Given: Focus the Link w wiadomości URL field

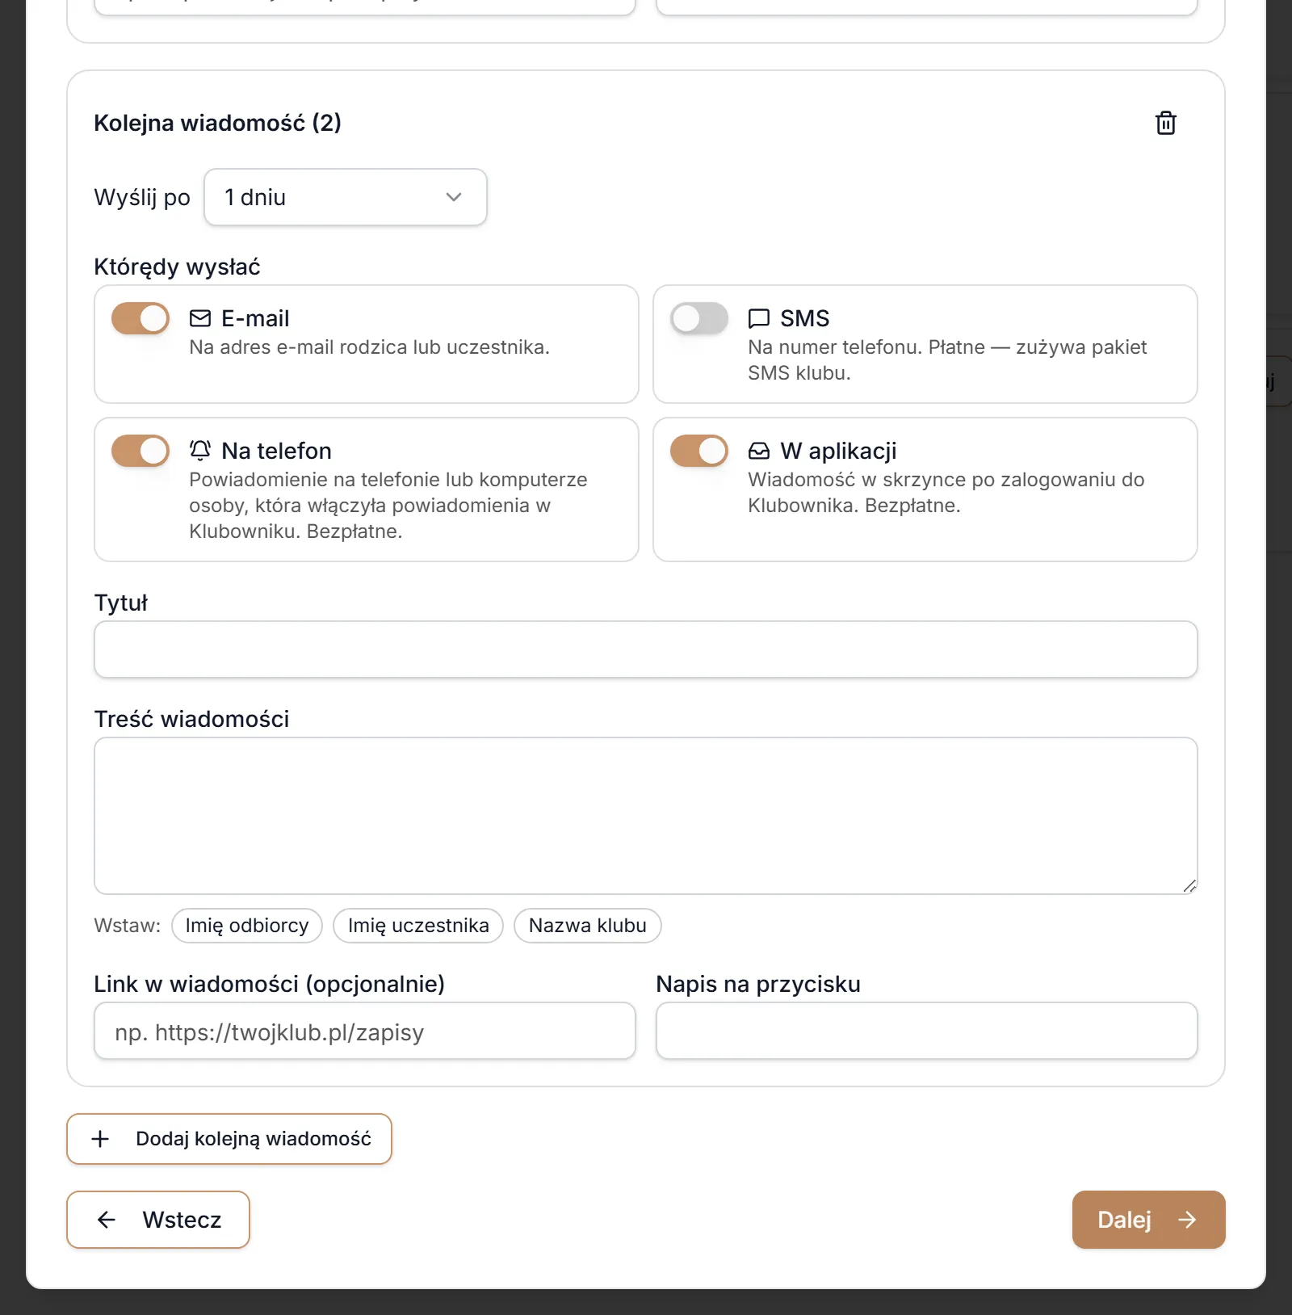Looking at the screenshot, I should pos(365,1031).
